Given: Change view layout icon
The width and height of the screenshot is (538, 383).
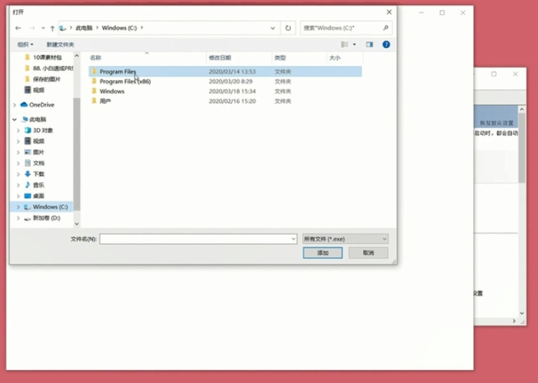Looking at the screenshot, I should pos(345,44).
